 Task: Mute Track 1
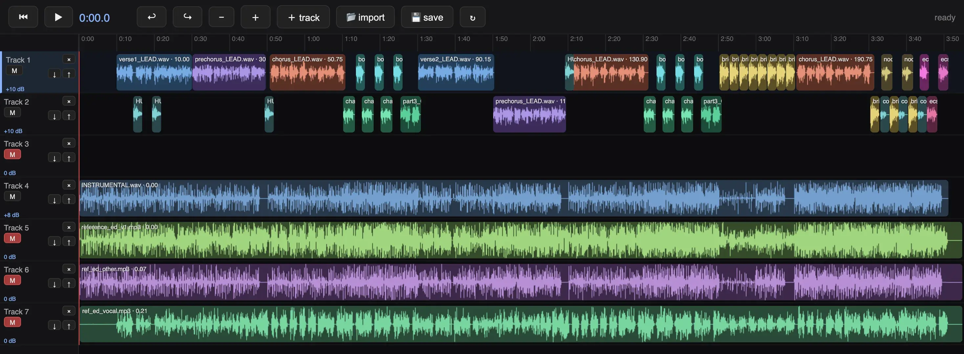coord(14,70)
